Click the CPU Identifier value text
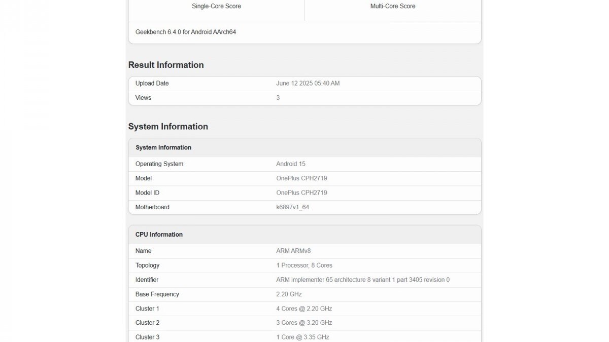The image size is (609, 342). (x=361, y=279)
